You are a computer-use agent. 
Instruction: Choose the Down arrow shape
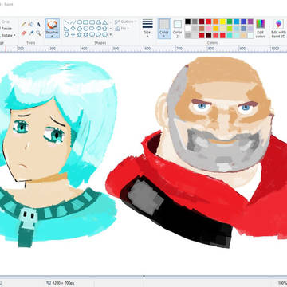click(67, 34)
